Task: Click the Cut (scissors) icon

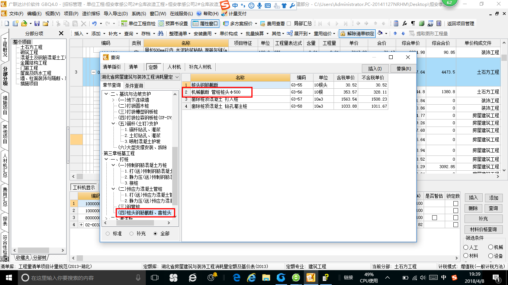Action: (58, 23)
